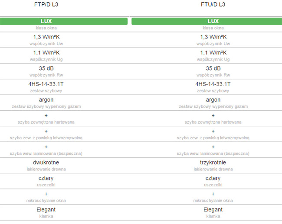Select the 'trzykrotnie' lakierowanie drewna value

pyautogui.click(x=213, y=163)
